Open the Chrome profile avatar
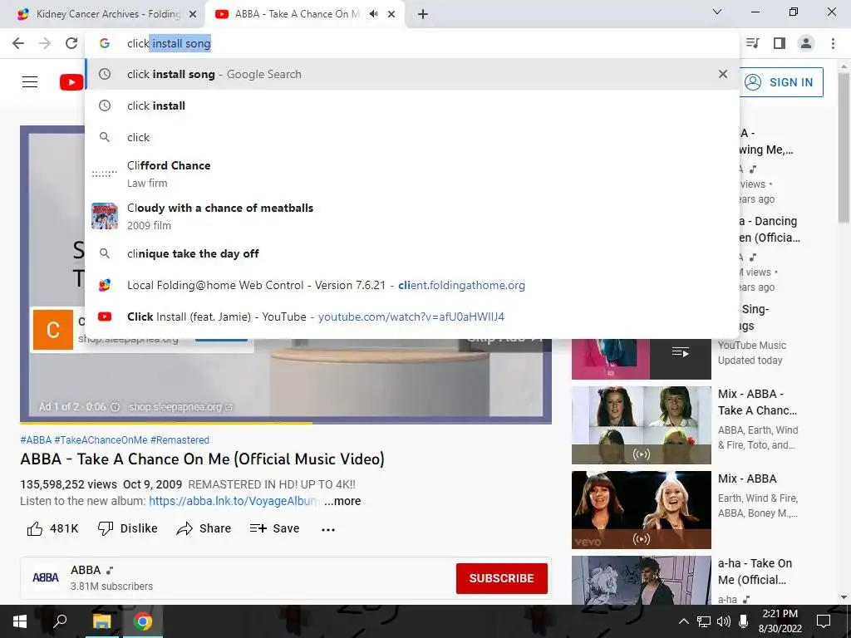This screenshot has height=638, width=851. [x=806, y=43]
